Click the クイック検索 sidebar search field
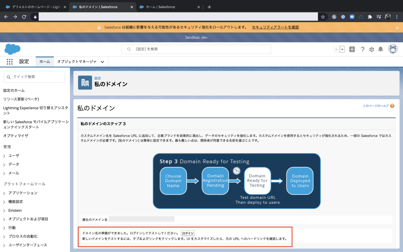403x252 pixels. click(34, 77)
